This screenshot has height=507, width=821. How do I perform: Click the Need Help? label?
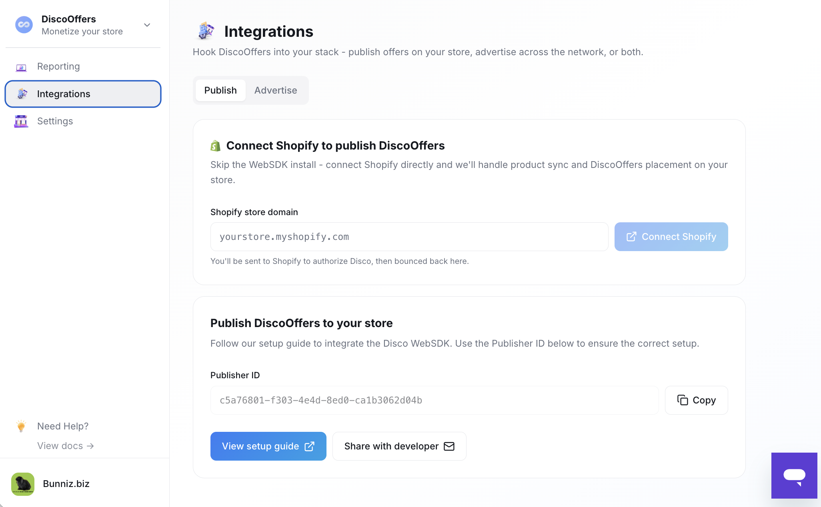click(x=63, y=426)
